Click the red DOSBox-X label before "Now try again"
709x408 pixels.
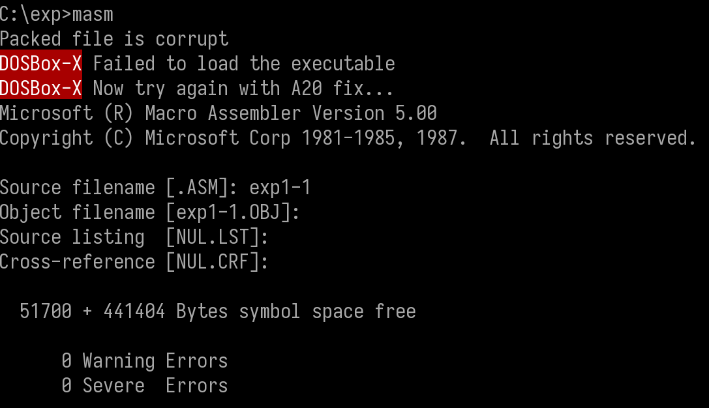click(x=41, y=88)
